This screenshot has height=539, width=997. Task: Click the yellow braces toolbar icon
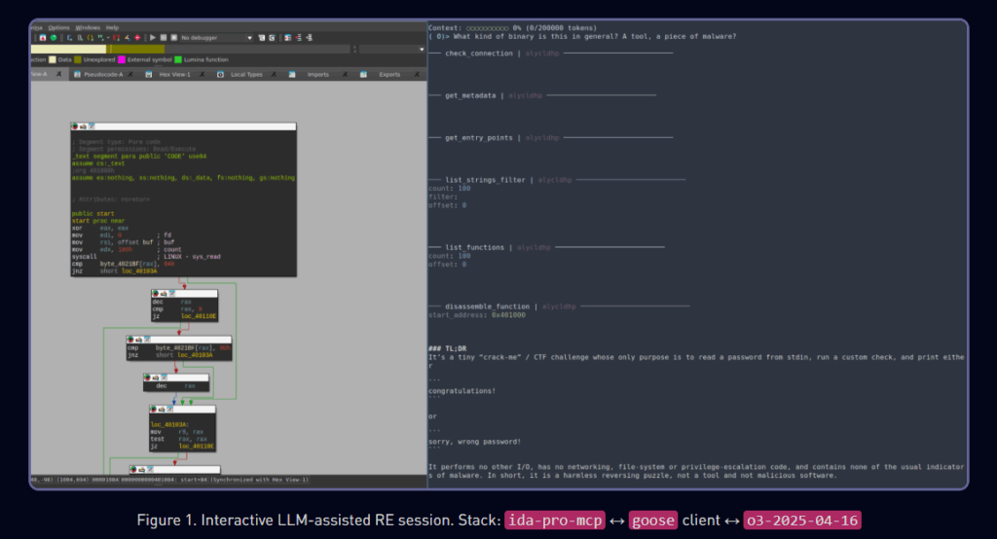(x=91, y=38)
